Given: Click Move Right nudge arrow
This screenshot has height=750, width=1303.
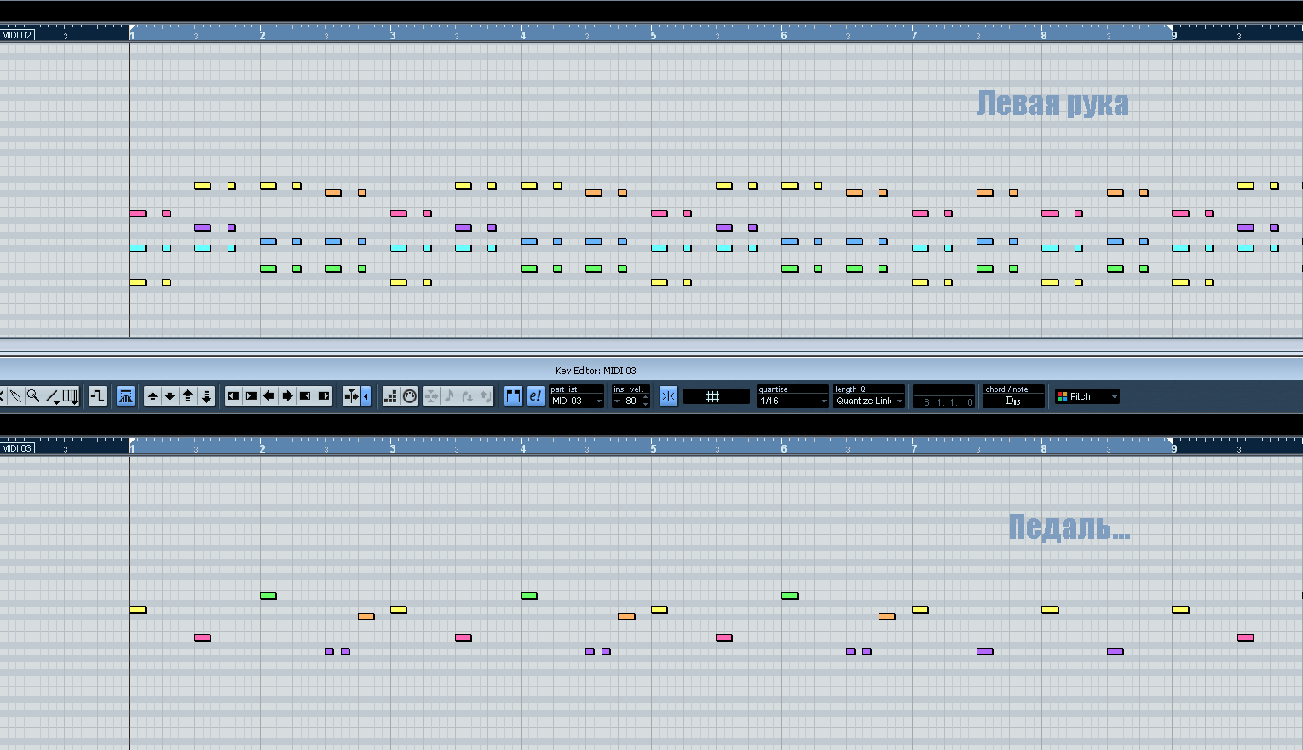Looking at the screenshot, I should pos(287,396).
